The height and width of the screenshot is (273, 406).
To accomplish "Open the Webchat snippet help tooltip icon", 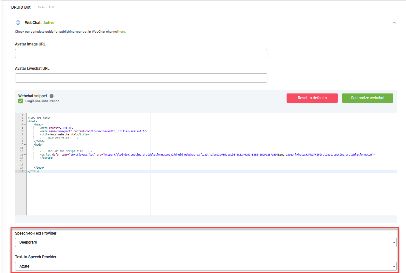I will point(52,96).
